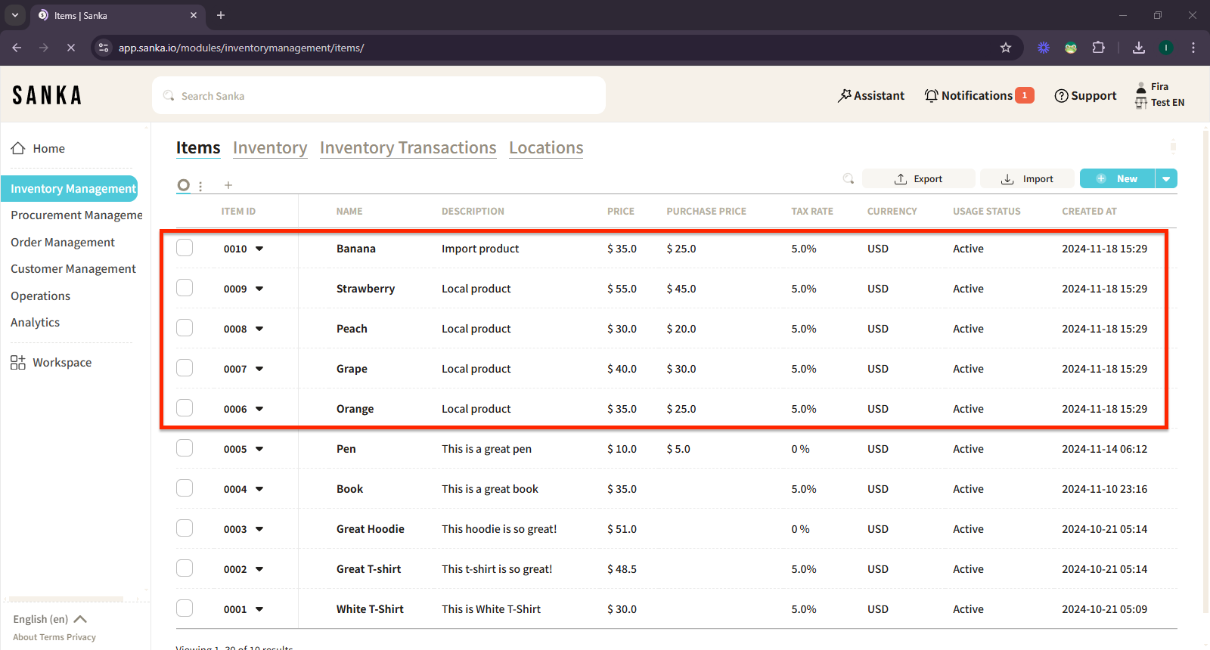Click the Export button

pos(918,179)
